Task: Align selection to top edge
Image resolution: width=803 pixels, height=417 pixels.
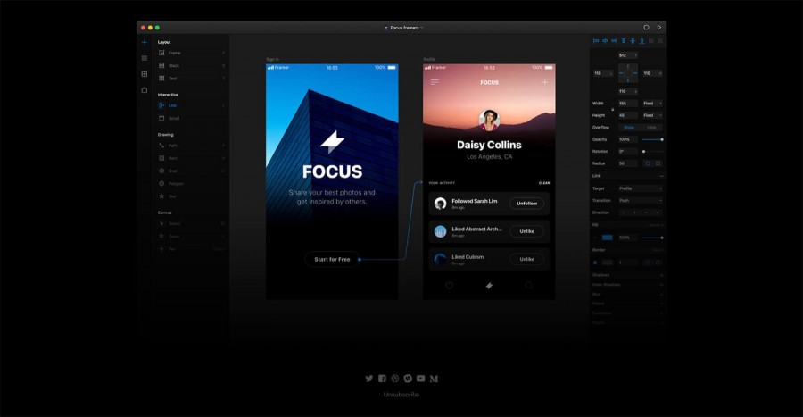Action: (x=624, y=40)
